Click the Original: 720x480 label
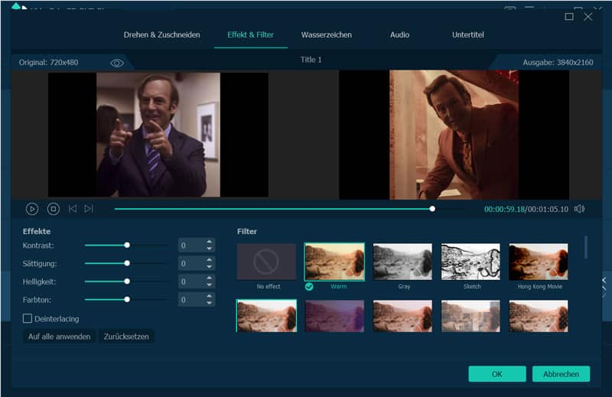The height and width of the screenshot is (397, 612). (48, 63)
